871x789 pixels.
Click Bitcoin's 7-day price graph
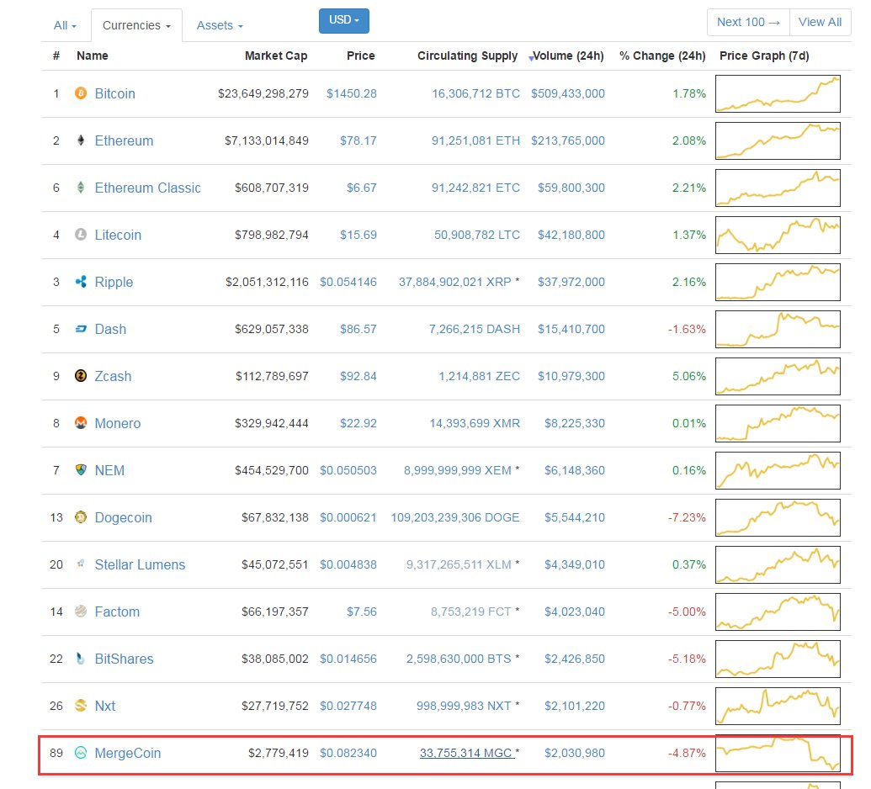click(x=778, y=93)
